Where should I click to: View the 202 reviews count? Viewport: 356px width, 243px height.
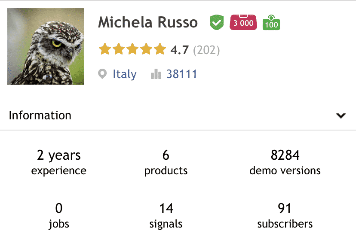[206, 50]
